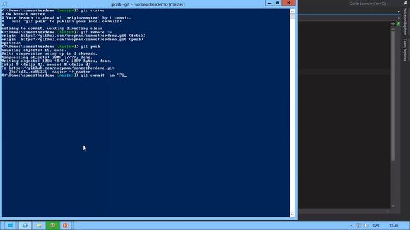Click 'nothing to commit, working directory clean' line
Viewport: 410px width, 230px height.
(x=52, y=28)
